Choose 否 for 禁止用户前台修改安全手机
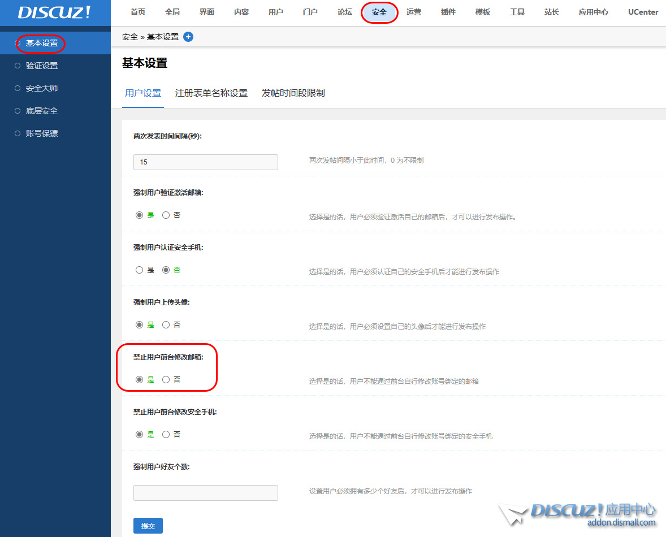Image resolution: width=666 pixels, height=537 pixels. (x=166, y=435)
